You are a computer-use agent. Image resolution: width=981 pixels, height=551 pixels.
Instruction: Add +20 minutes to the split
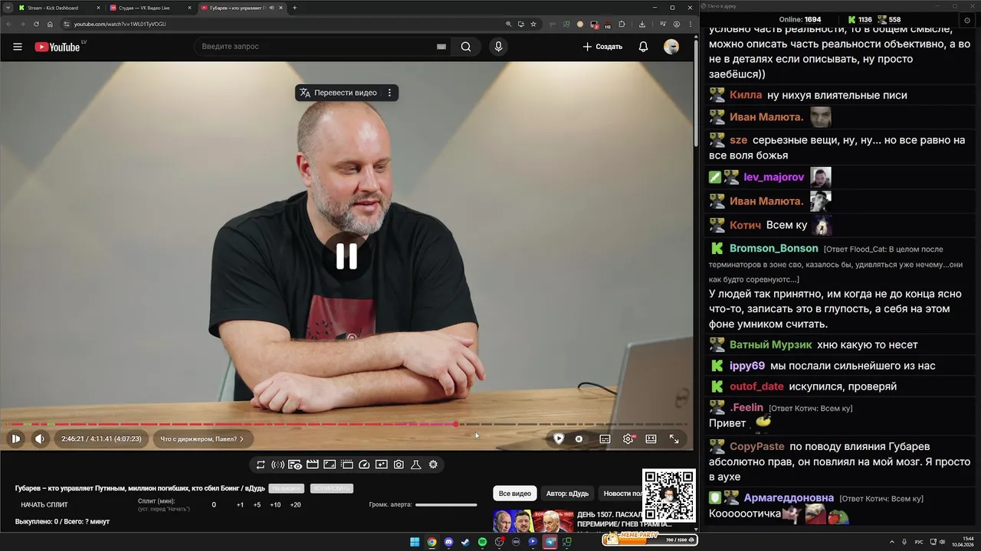tap(295, 504)
